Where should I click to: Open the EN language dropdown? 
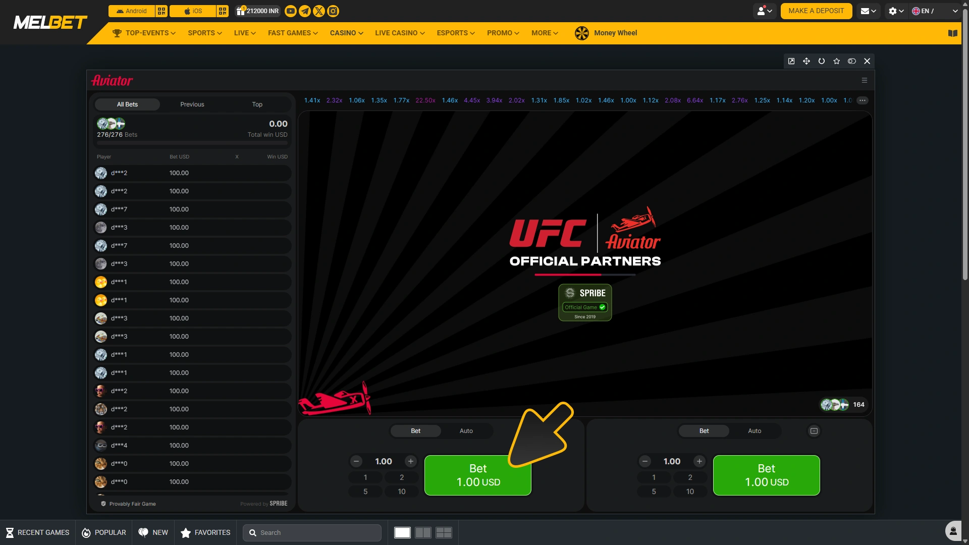coord(935,11)
